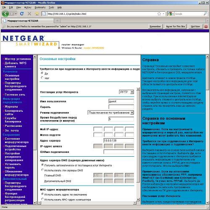Open Обновление маршрутизатора sidebar link

[x=16, y=173]
